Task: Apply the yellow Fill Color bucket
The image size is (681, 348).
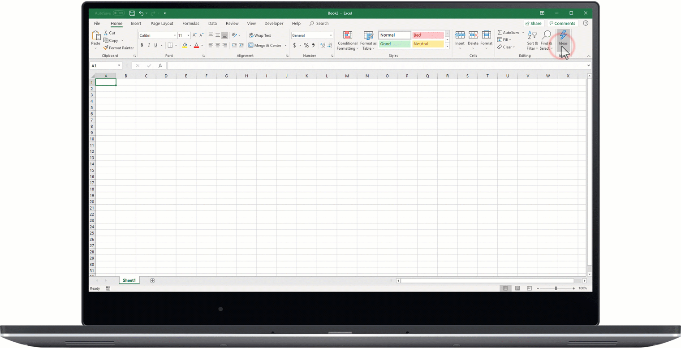Action: pyautogui.click(x=185, y=45)
